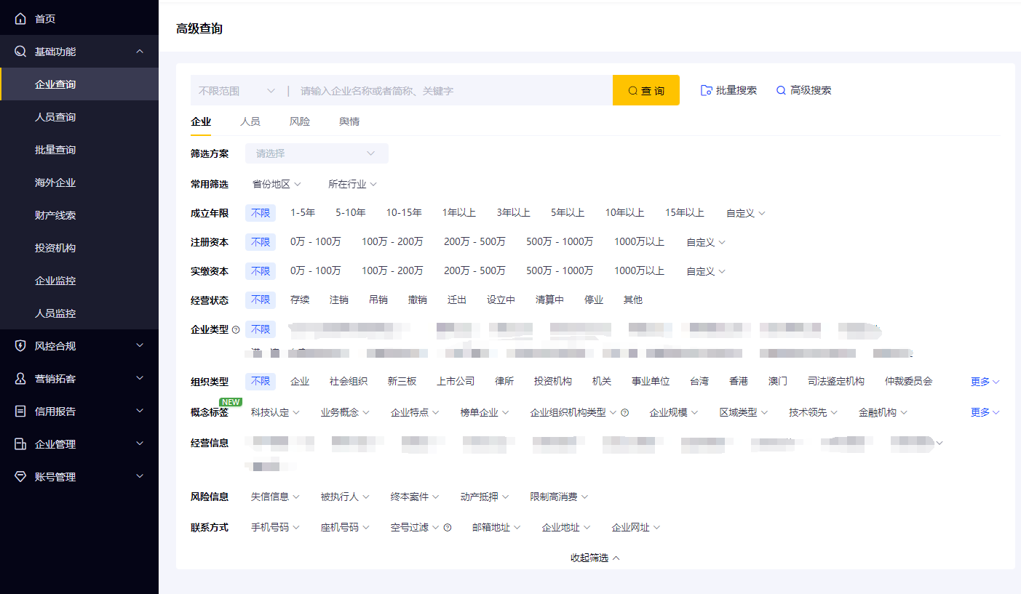Expand 更多 in the 组织类型 row
The width and height of the screenshot is (1021, 594).
[985, 382]
